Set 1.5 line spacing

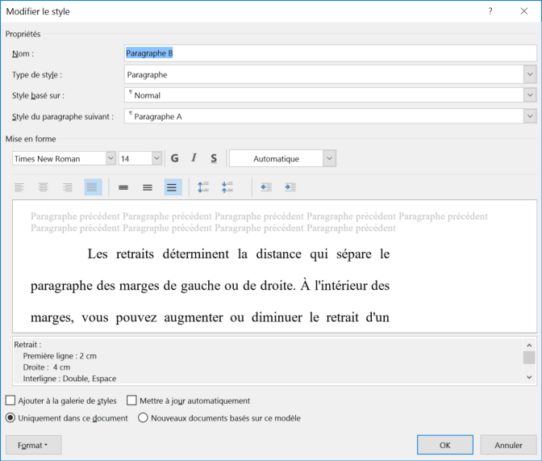click(148, 187)
